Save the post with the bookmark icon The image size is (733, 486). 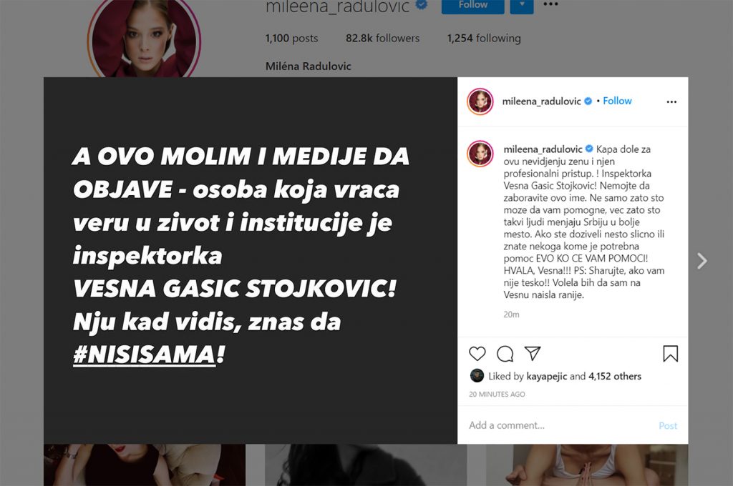pyautogui.click(x=670, y=353)
